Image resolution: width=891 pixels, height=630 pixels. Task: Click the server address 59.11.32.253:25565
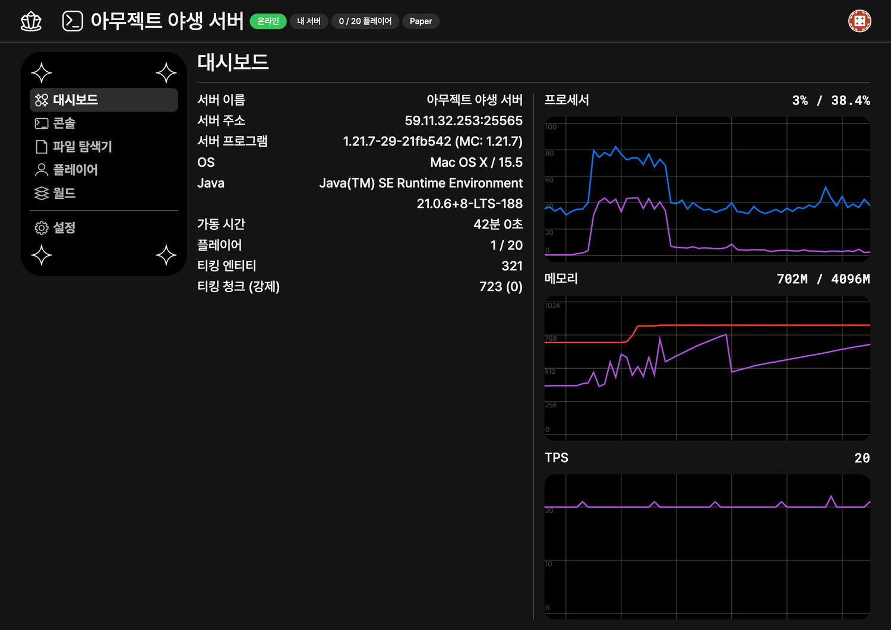tap(463, 121)
